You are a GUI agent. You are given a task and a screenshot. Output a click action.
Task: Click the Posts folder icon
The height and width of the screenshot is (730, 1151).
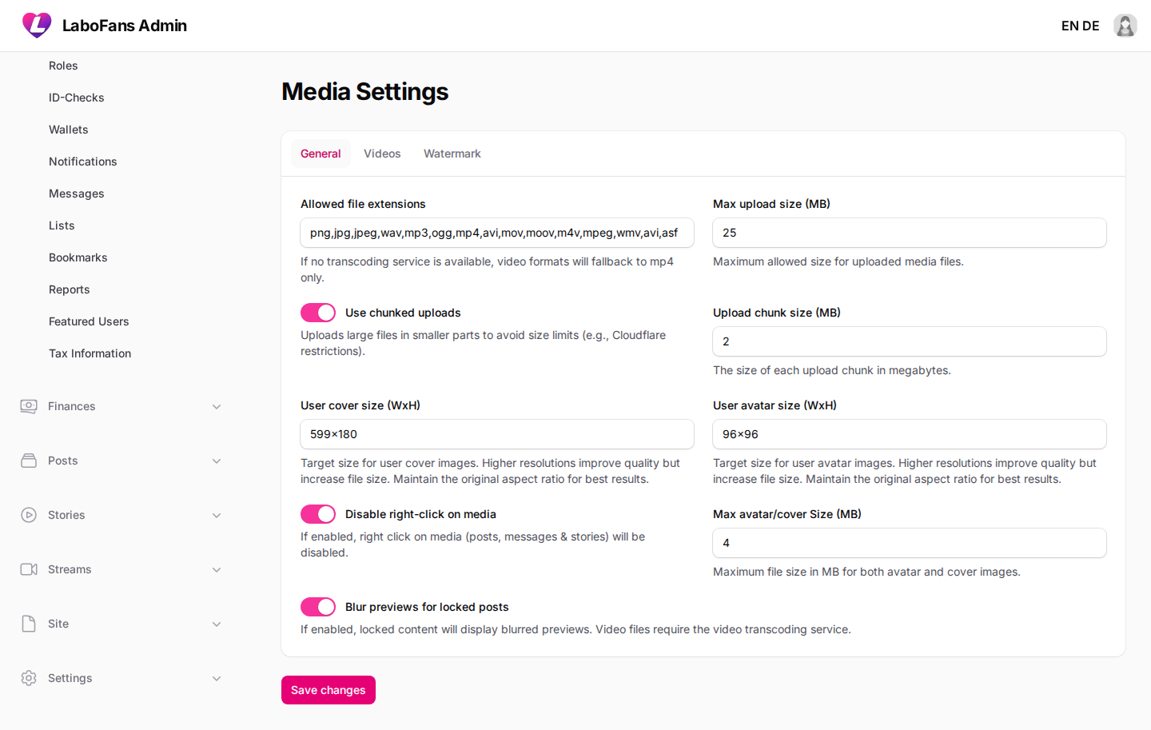coord(29,461)
